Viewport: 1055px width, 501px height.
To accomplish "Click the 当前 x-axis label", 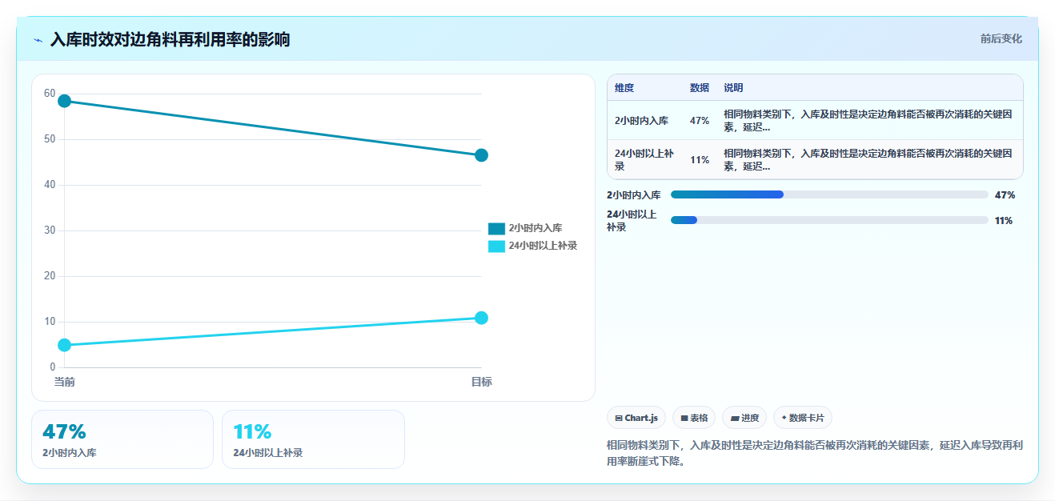I will pos(65,382).
